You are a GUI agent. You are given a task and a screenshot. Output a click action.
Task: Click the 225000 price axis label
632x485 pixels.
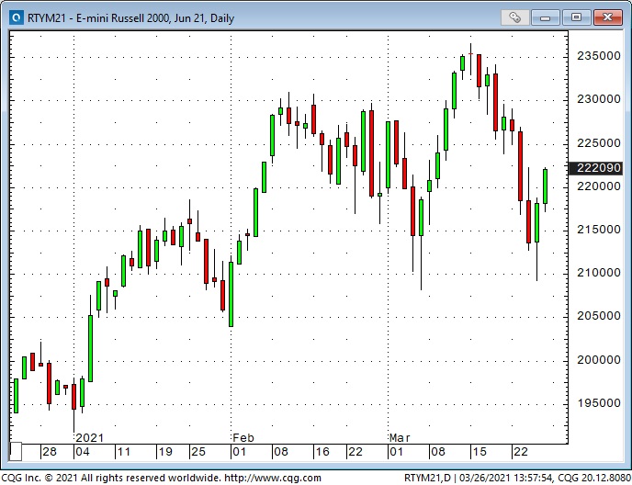click(x=599, y=143)
